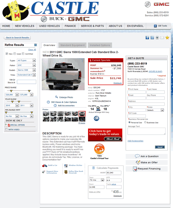Click the price range minimum slider handle
The height and width of the screenshot is (208, 173).
click(11, 91)
